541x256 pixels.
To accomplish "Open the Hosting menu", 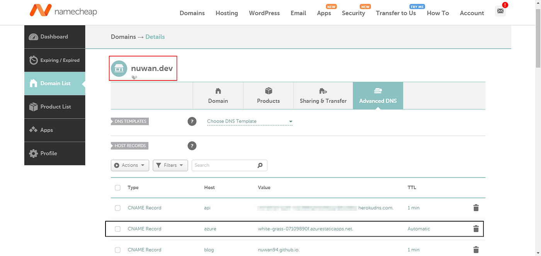I will (227, 13).
